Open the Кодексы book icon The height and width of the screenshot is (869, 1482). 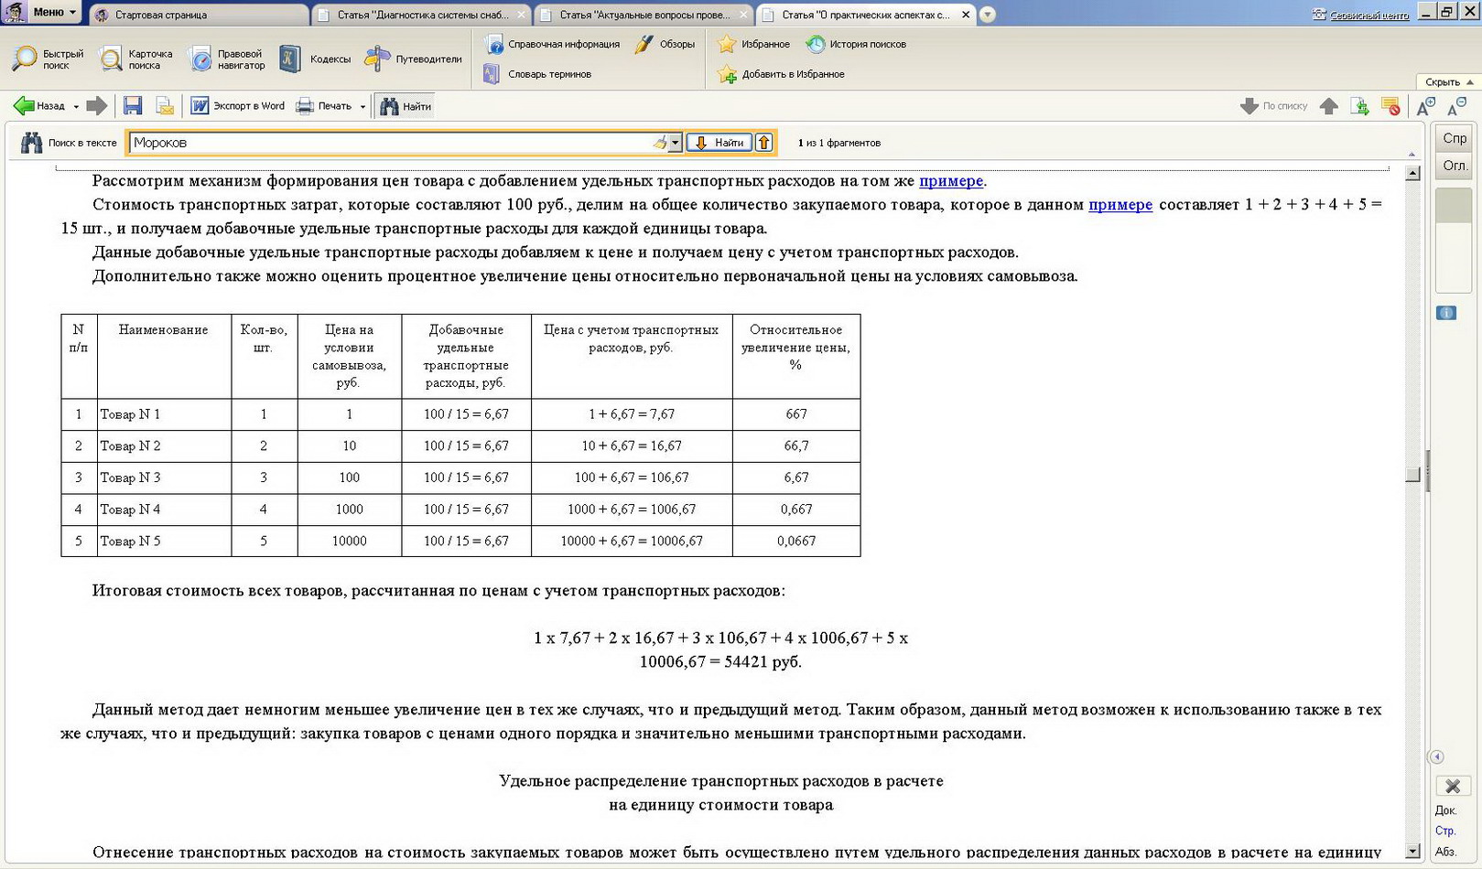point(290,59)
